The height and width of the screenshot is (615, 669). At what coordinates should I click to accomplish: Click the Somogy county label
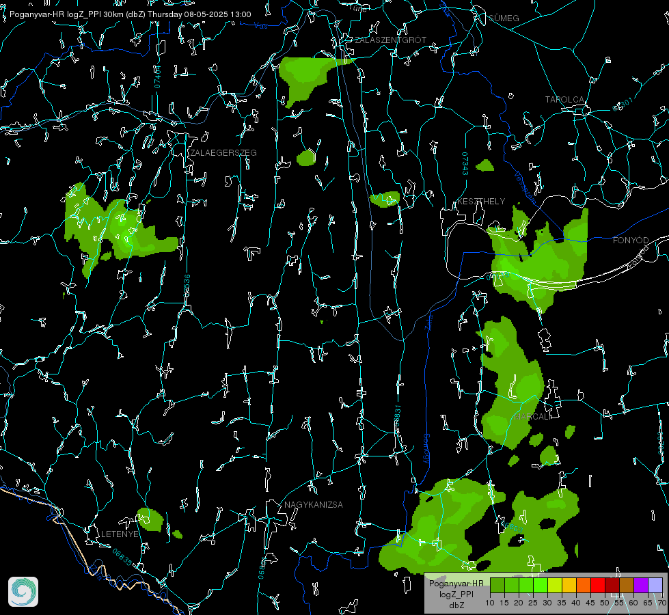coord(426,449)
